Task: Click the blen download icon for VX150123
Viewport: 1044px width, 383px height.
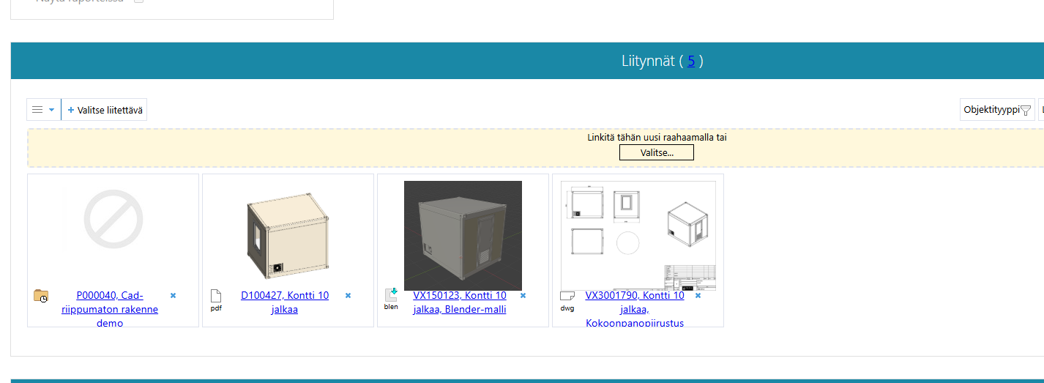Action: [391, 295]
